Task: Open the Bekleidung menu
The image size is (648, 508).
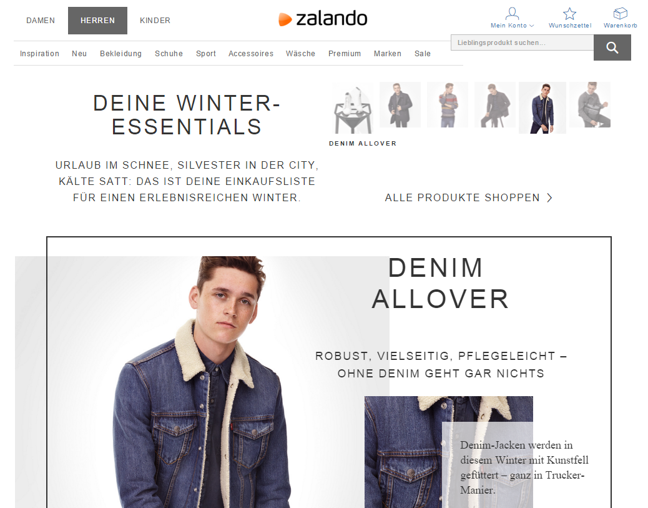Action: (120, 53)
